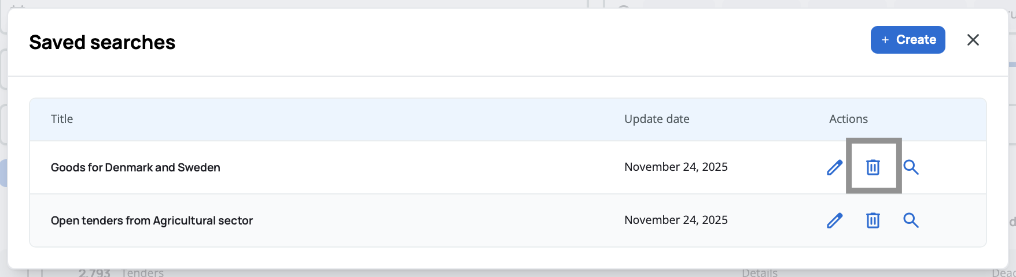Delete the Goods for Denmark and Sweden search

pos(873,167)
